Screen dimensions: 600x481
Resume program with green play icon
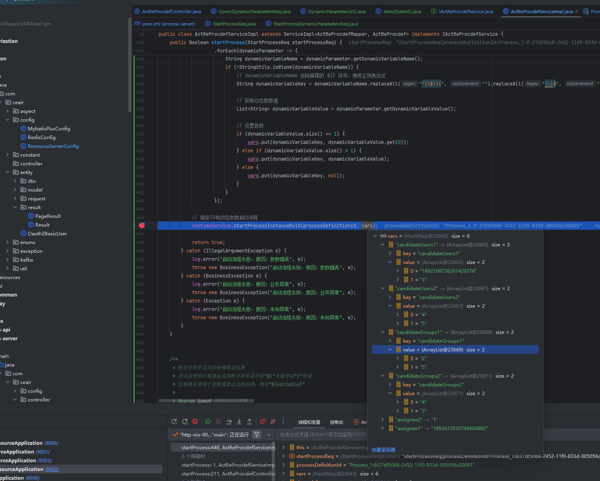coord(208,422)
